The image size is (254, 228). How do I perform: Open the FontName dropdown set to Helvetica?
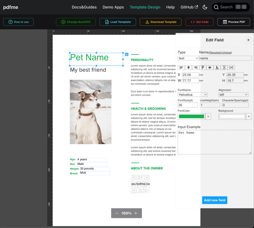[x=192, y=94]
